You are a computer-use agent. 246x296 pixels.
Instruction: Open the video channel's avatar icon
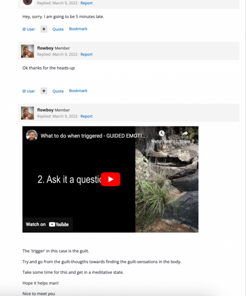tap(32, 135)
